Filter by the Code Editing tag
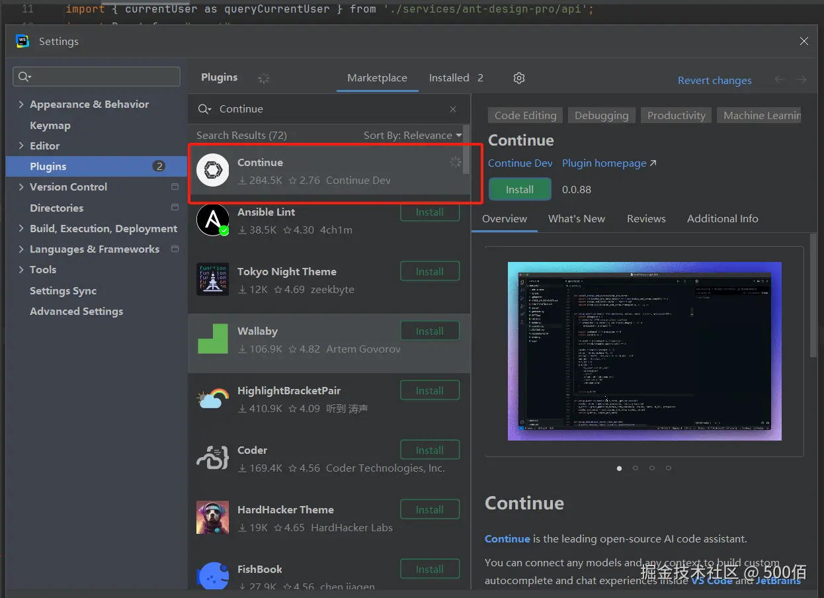The height and width of the screenshot is (598, 824). 525,115
